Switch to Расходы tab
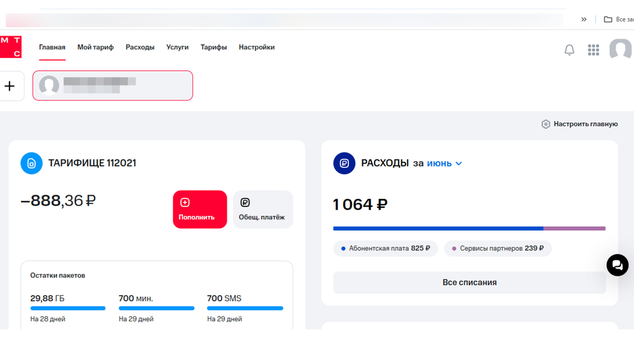This screenshot has width=634, height=357. pos(140,47)
